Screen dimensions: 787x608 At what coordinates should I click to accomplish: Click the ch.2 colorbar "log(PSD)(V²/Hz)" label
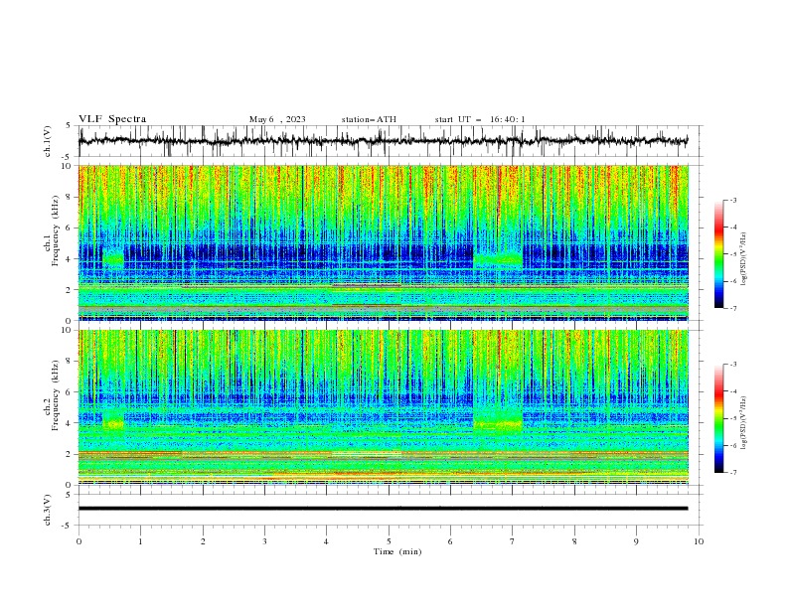[x=743, y=423]
